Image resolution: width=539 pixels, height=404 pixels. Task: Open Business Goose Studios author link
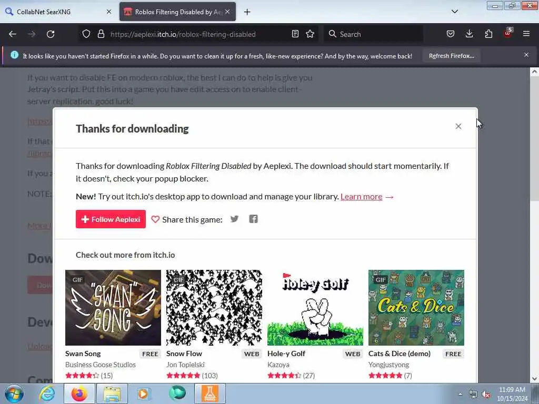pos(101,365)
